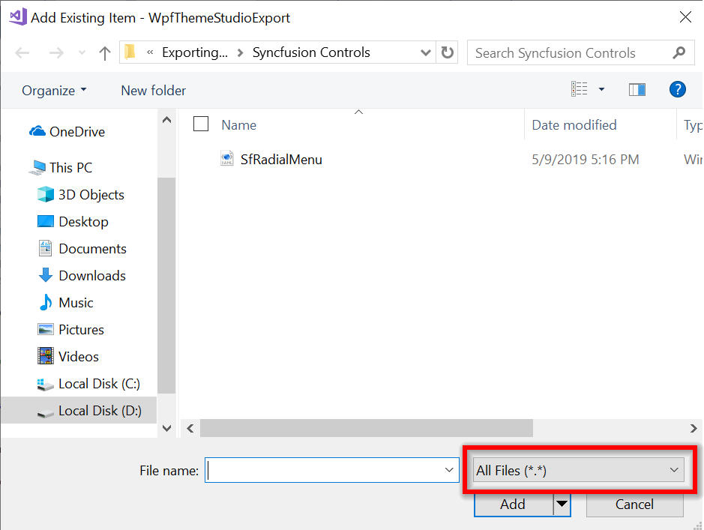Click the Add button
The image size is (704, 530).
512,505
